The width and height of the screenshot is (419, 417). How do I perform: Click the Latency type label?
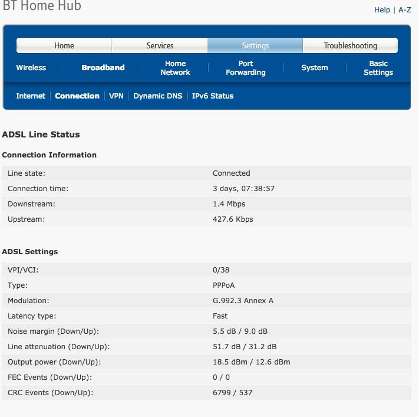32,316
